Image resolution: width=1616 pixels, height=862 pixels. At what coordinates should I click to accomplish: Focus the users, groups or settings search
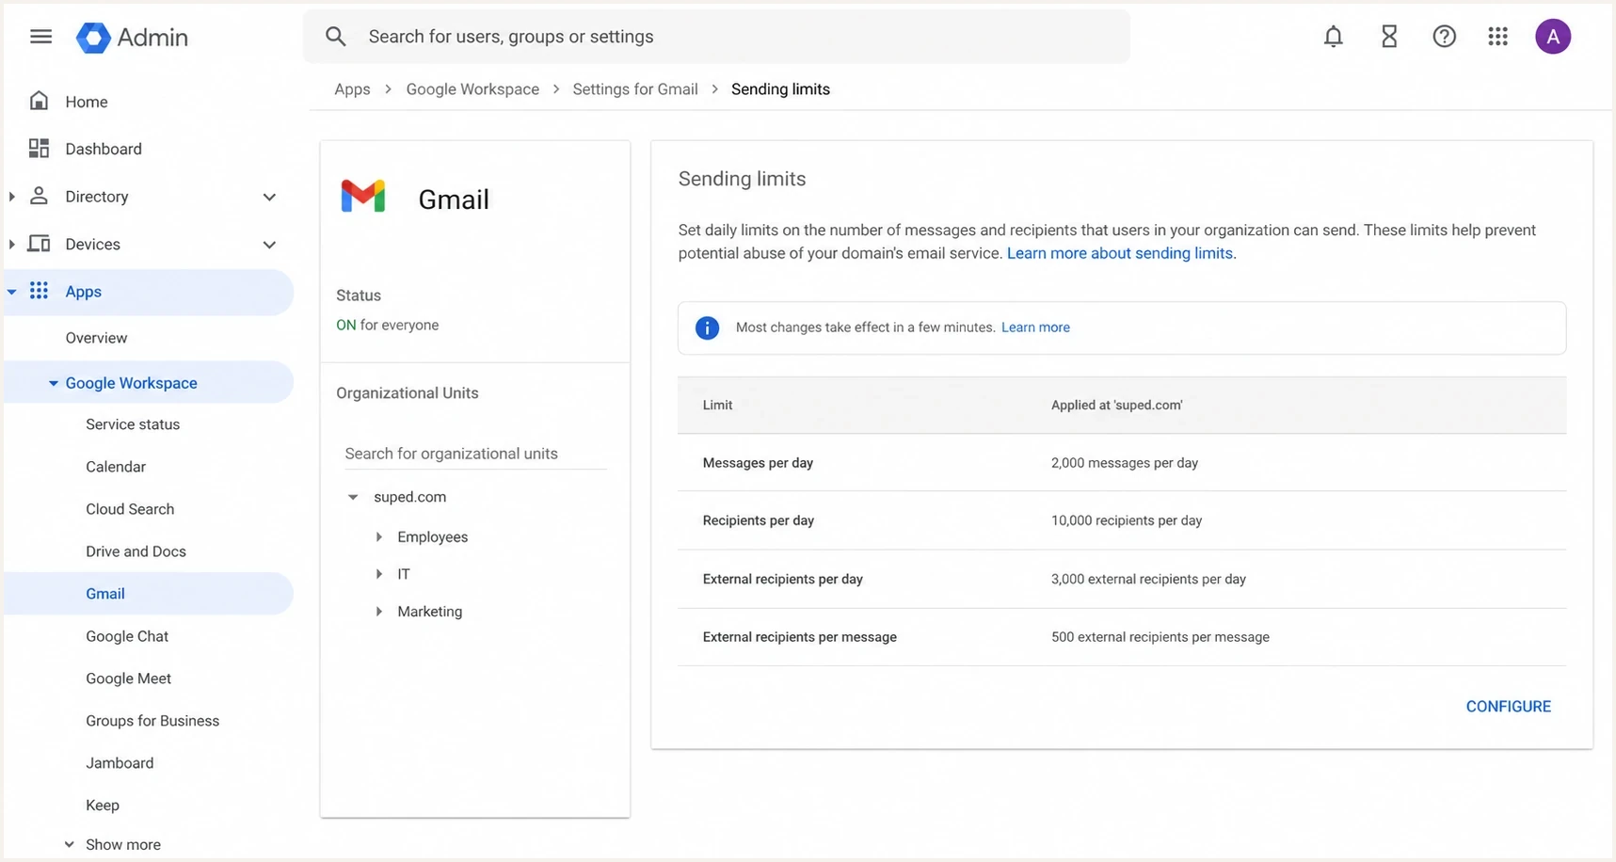click(716, 37)
